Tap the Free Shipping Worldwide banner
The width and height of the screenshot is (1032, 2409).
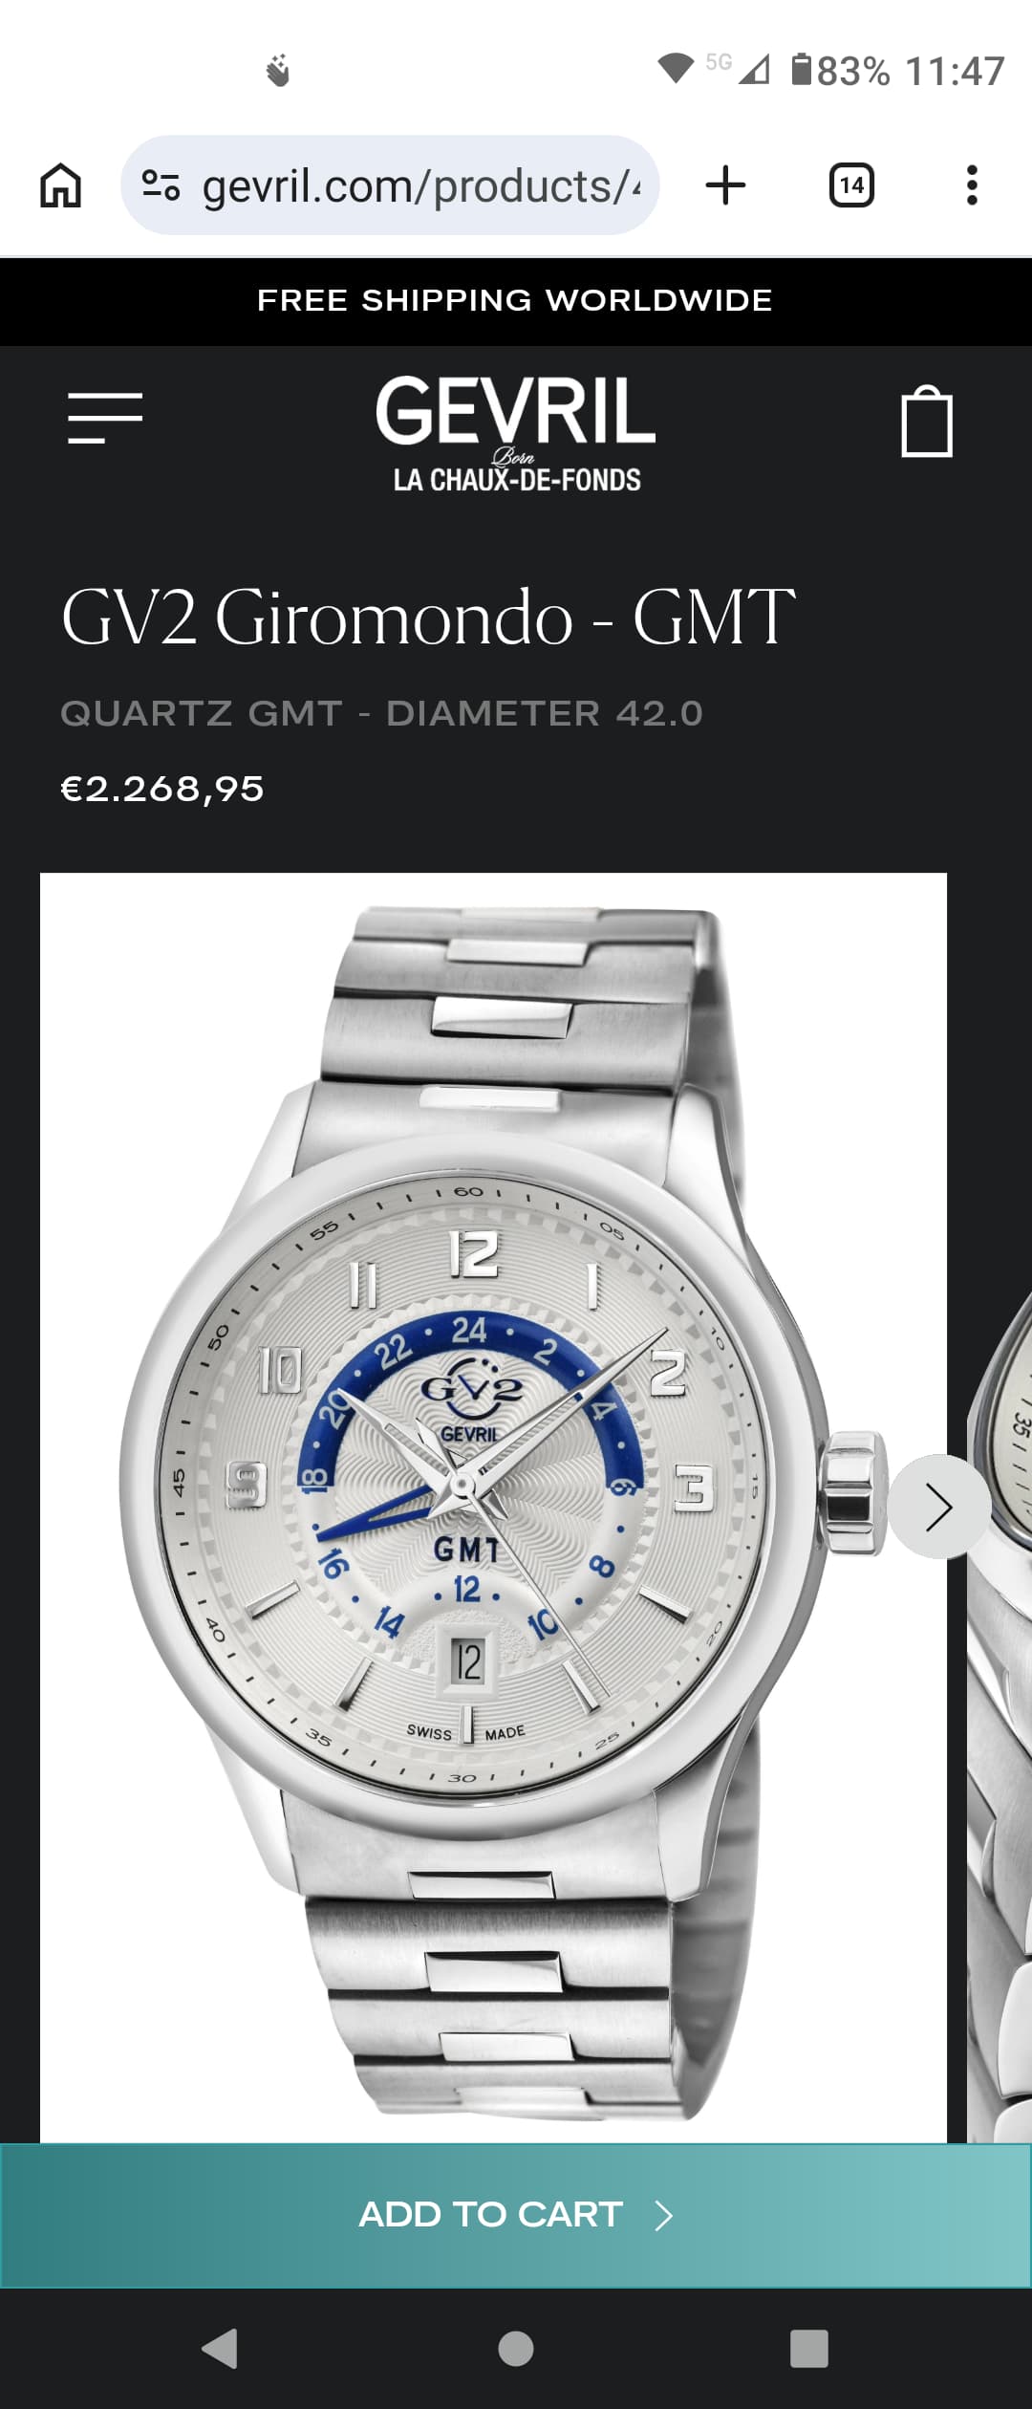[516, 301]
